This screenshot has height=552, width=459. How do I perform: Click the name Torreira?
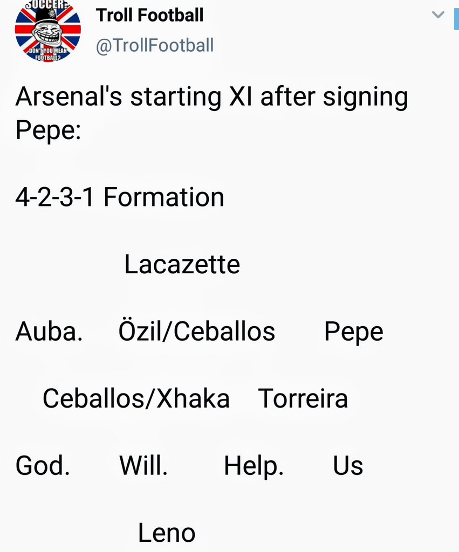(x=303, y=399)
